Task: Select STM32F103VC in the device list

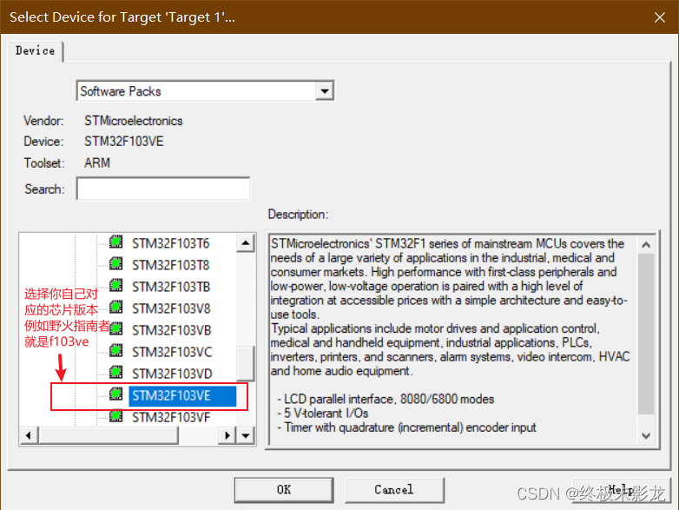Action: click(172, 352)
